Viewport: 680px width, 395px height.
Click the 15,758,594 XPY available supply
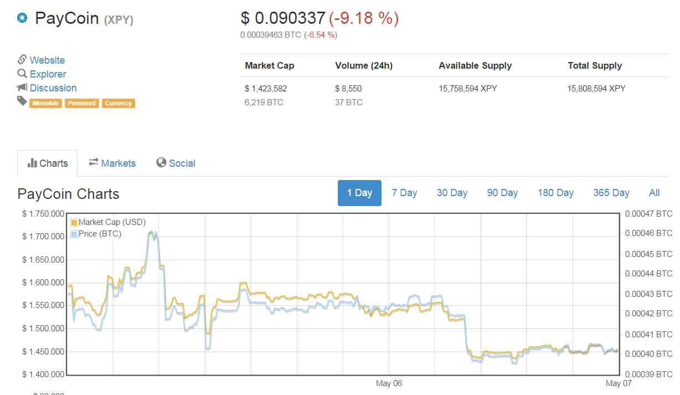[468, 89]
